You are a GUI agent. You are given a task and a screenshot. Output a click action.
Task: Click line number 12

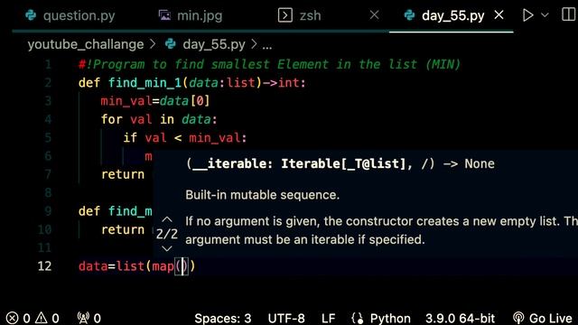pos(44,266)
